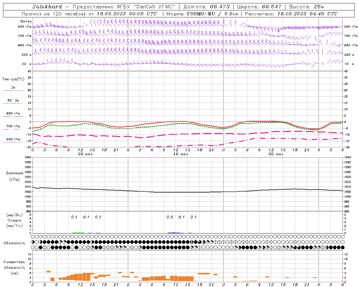
Task: Click the '0.2' precipitation amount value
Action: (170, 217)
